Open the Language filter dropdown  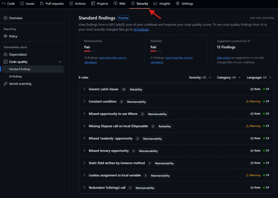(259, 77)
